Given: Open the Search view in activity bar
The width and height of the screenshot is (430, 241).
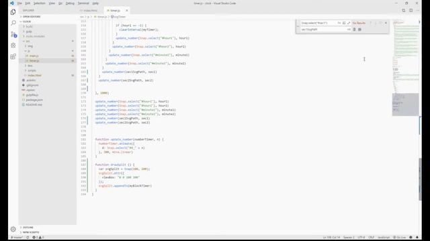Looking at the screenshot, I should point(13,23).
